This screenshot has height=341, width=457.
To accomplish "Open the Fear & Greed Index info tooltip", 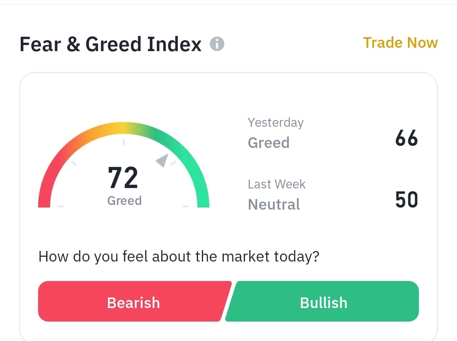I will tap(217, 44).
